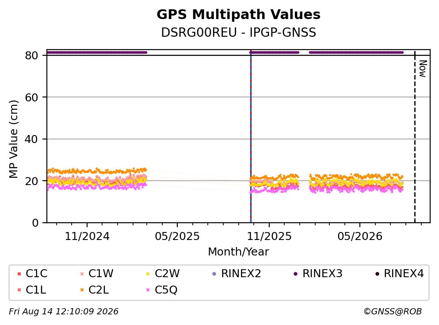Click the Now dashed line label
This screenshot has width=439, height=325.
point(423,69)
